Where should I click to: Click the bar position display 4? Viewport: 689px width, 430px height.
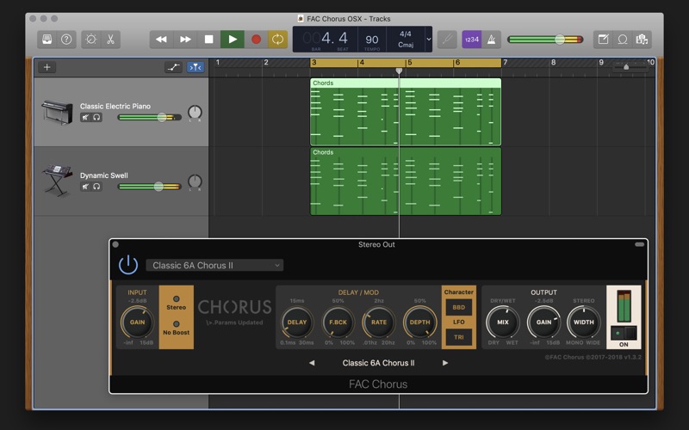point(326,38)
